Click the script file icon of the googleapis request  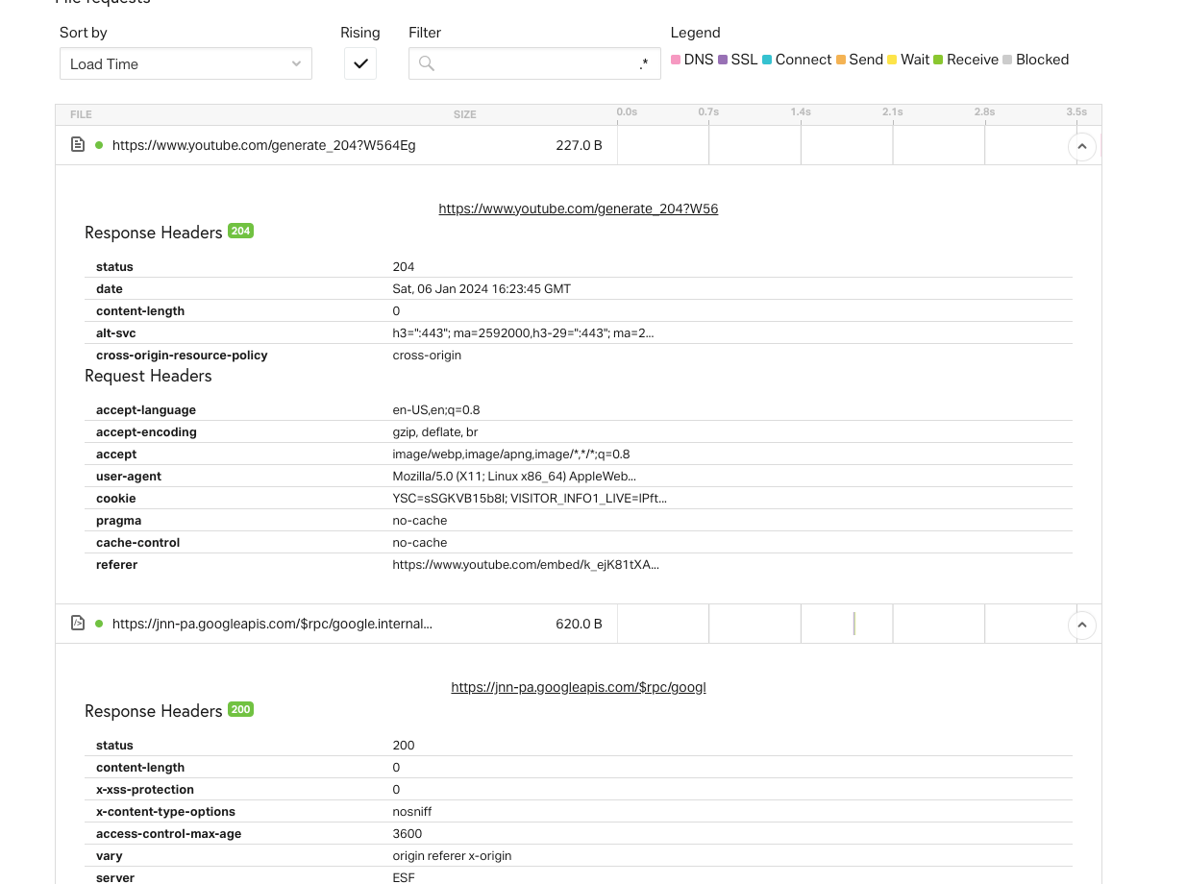(78, 624)
